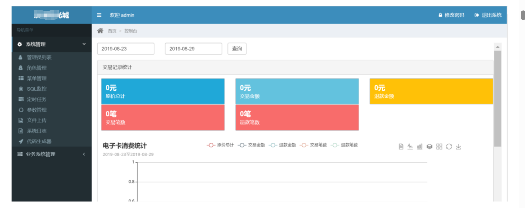The height and width of the screenshot is (208, 525).
Task: Click the logout icon beside 退出系统
Action: (x=477, y=15)
